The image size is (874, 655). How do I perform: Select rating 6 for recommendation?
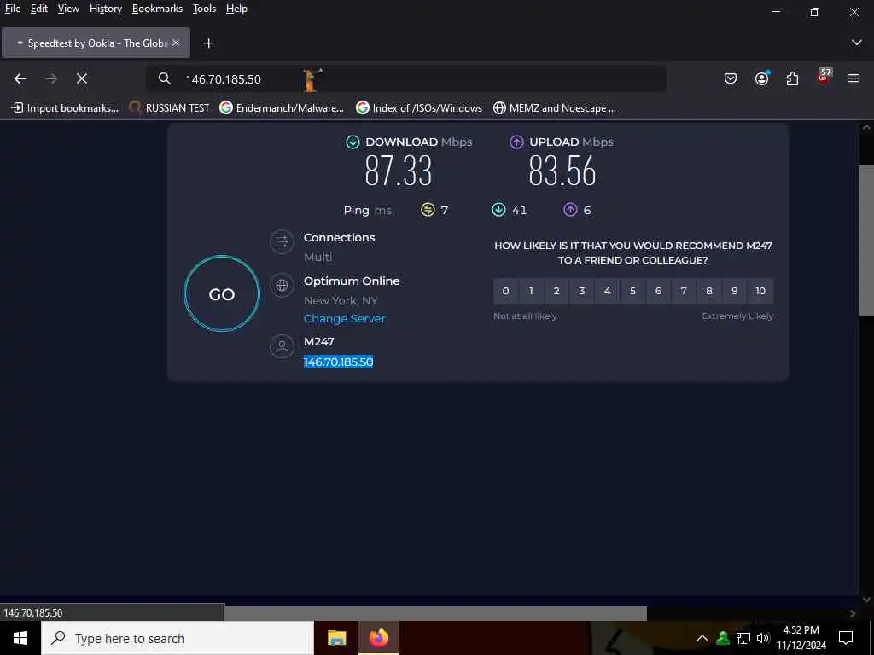(658, 291)
